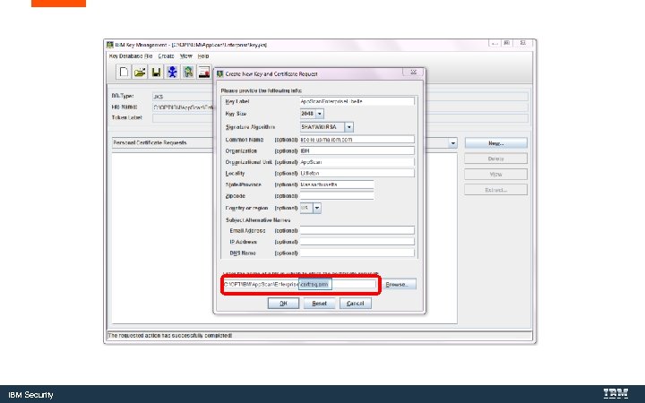
Task: Click the green certificate toolbar icon
Action: tap(188, 72)
